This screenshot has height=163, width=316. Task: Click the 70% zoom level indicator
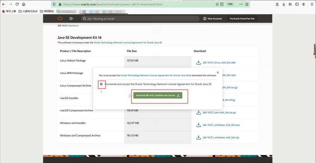230,4
